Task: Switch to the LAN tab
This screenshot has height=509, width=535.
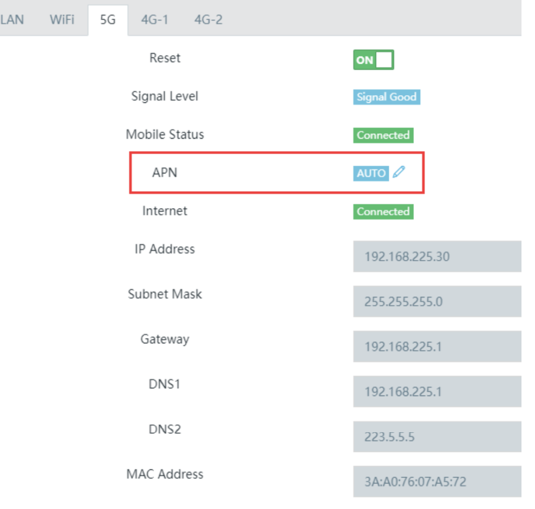Action: pos(11,20)
